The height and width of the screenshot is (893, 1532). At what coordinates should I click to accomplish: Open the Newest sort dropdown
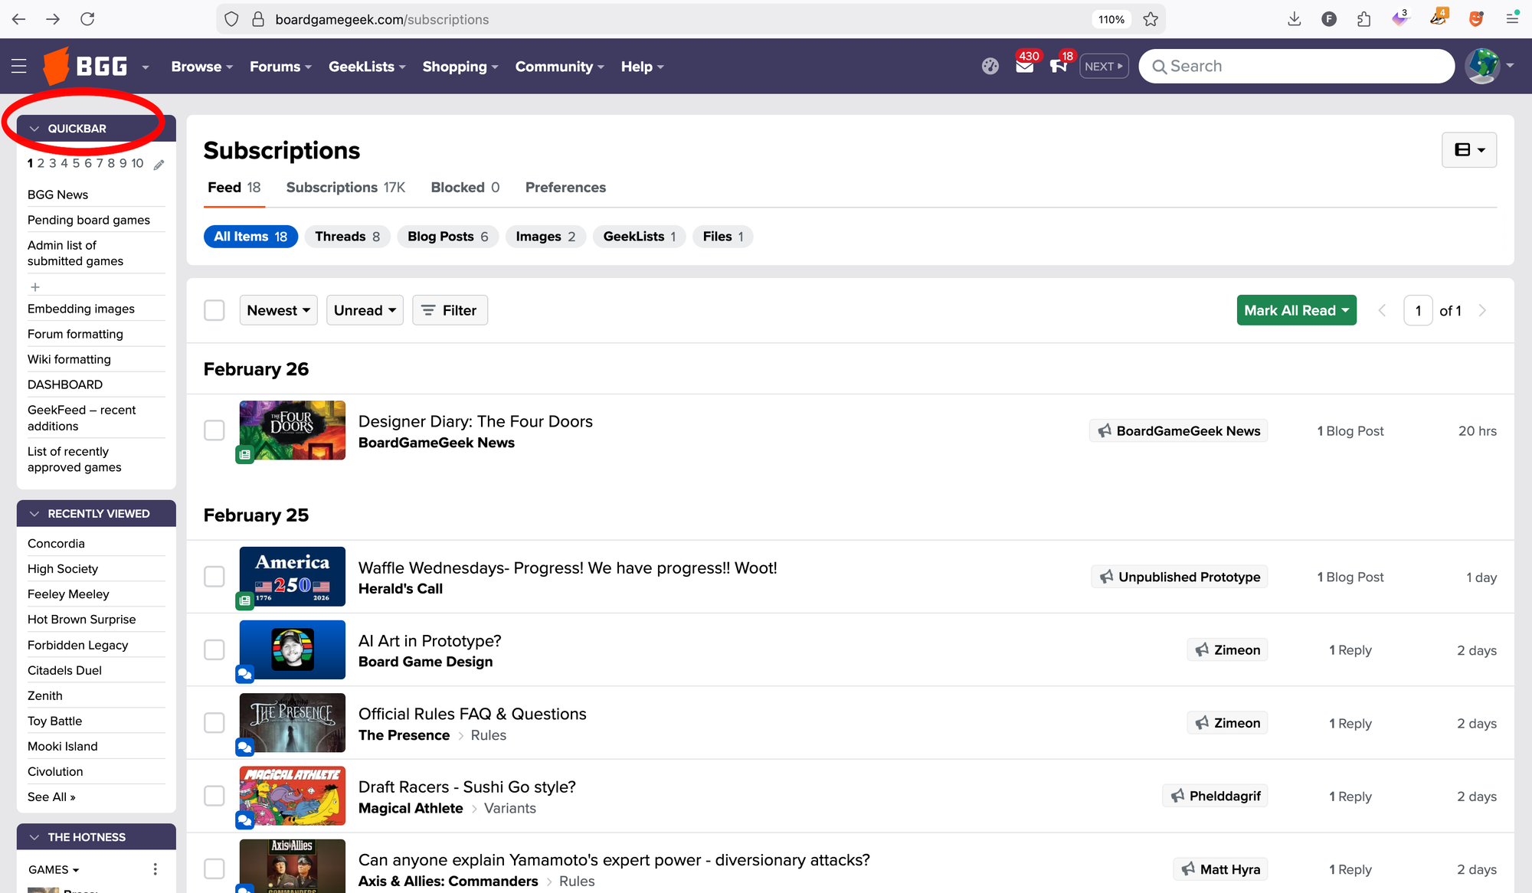(278, 310)
